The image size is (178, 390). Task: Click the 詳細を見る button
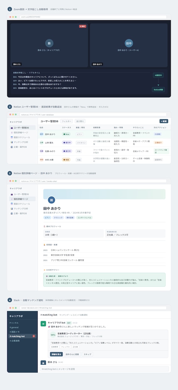click(x=57, y=354)
